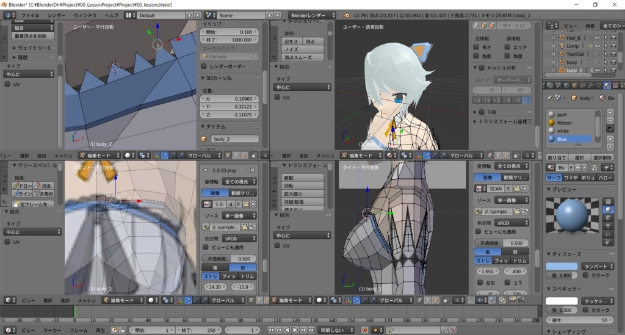Check the 左右 flip checkbox
Viewport: 625px width, 335px height.
[480, 283]
